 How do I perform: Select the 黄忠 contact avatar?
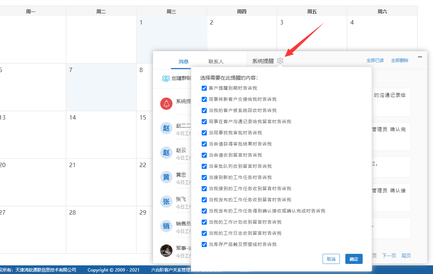point(166,177)
